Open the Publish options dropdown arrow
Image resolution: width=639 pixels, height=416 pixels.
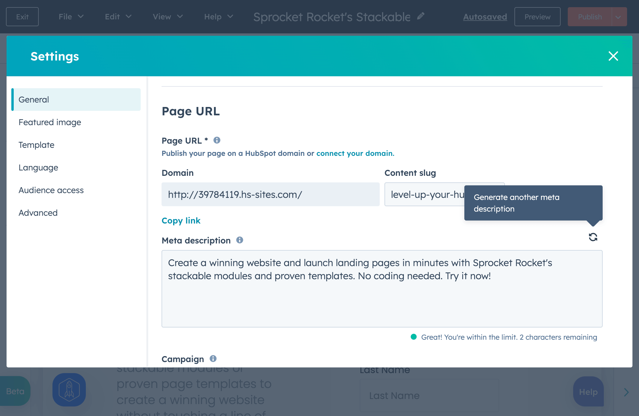[x=619, y=17]
